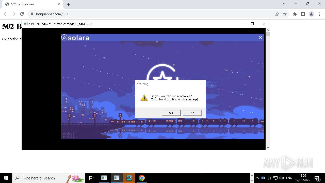Viewport: 325px width, 183px height.
Task: Click the taskbar search box
Action: point(49,178)
